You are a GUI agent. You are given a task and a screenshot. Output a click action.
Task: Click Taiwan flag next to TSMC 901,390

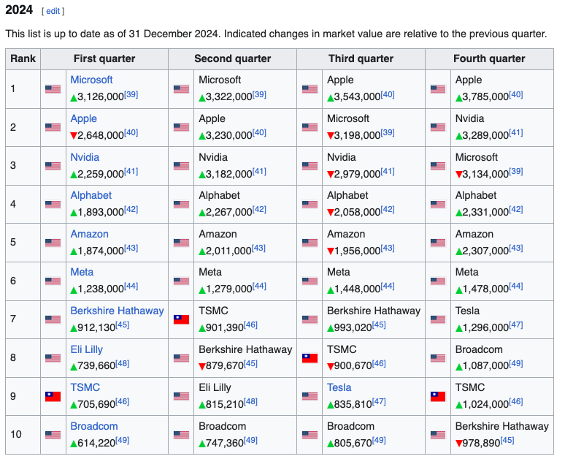click(x=181, y=319)
